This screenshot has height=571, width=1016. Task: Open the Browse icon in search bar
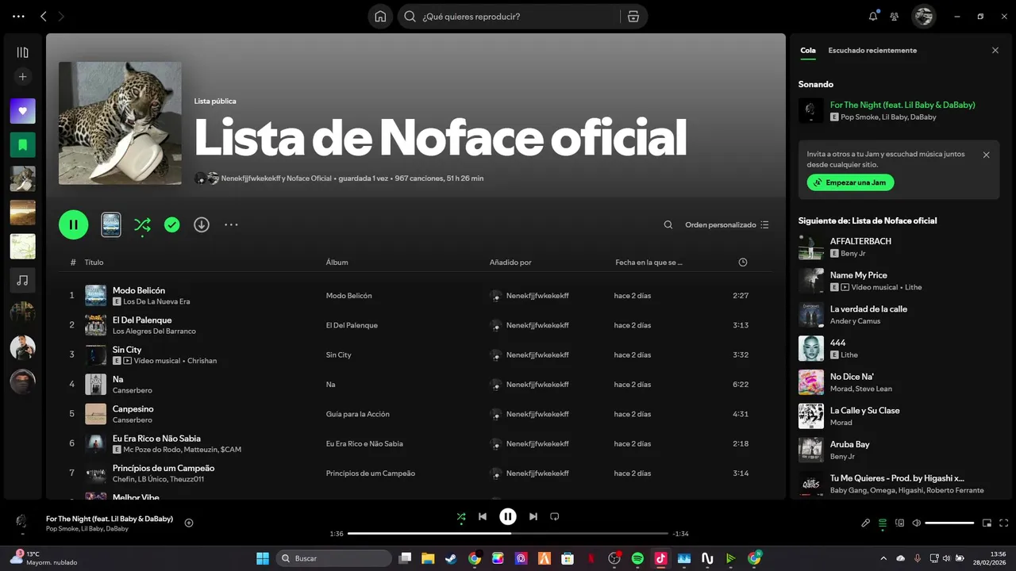click(633, 17)
